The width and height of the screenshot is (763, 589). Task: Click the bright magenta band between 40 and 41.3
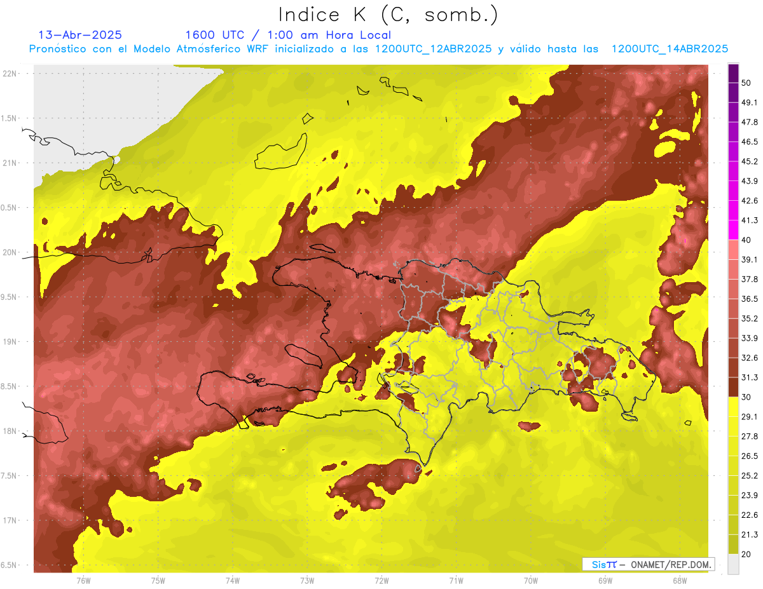[734, 230]
